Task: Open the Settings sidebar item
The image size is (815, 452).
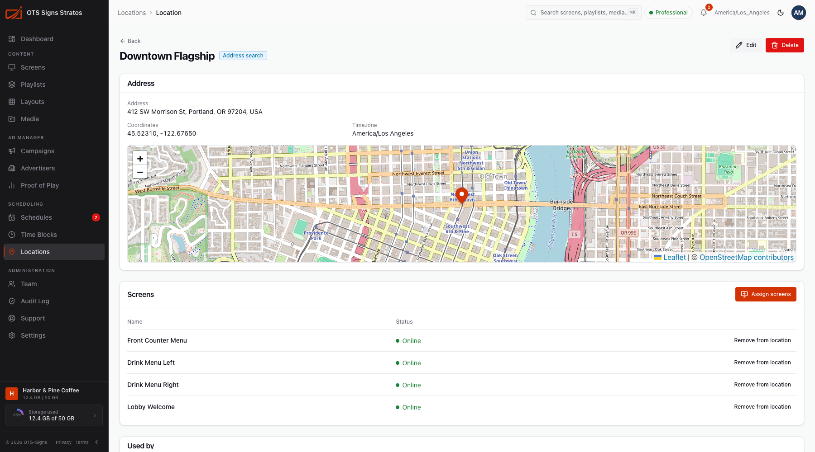Action: pyautogui.click(x=54, y=335)
